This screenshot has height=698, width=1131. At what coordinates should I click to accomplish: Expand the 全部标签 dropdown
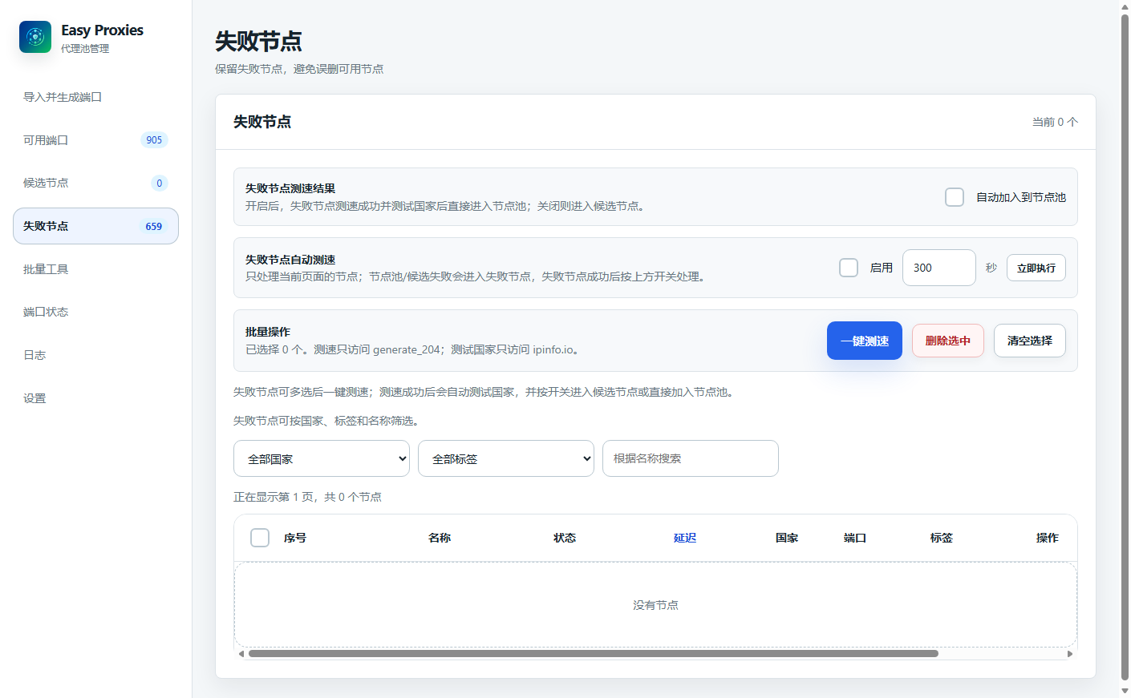pyautogui.click(x=506, y=458)
